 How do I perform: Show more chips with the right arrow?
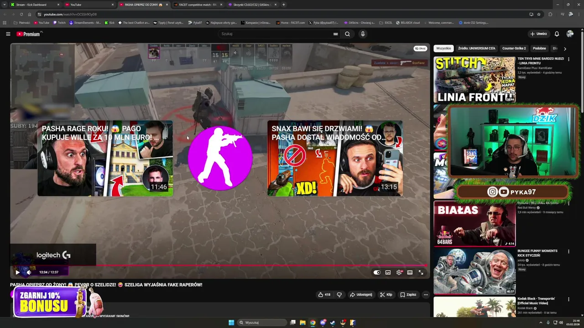pyautogui.click(x=565, y=48)
